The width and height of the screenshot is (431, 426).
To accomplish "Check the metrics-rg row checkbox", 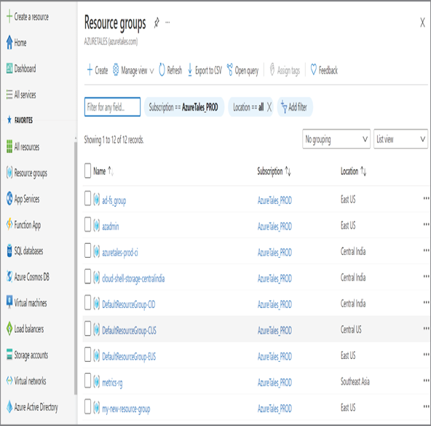I will click(87, 381).
